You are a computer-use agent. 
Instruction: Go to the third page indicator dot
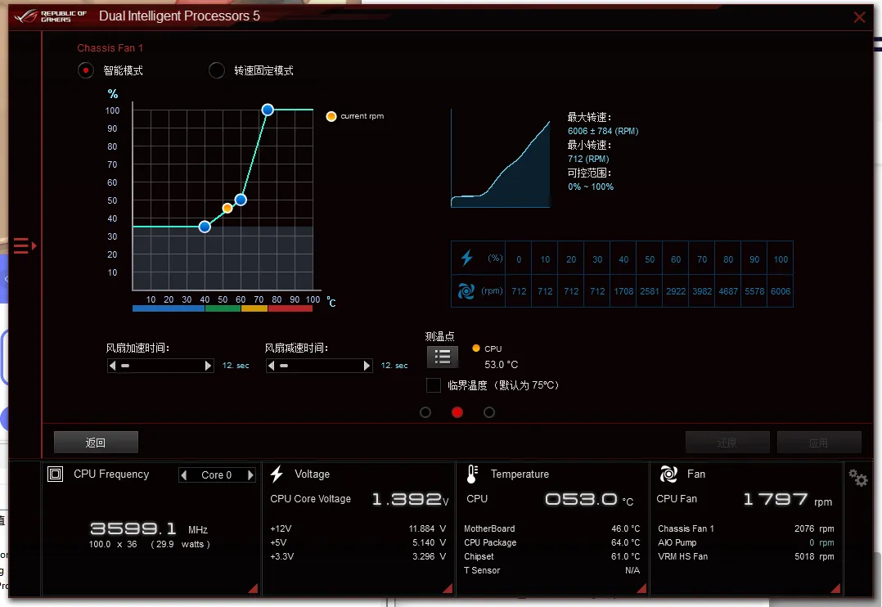[489, 412]
